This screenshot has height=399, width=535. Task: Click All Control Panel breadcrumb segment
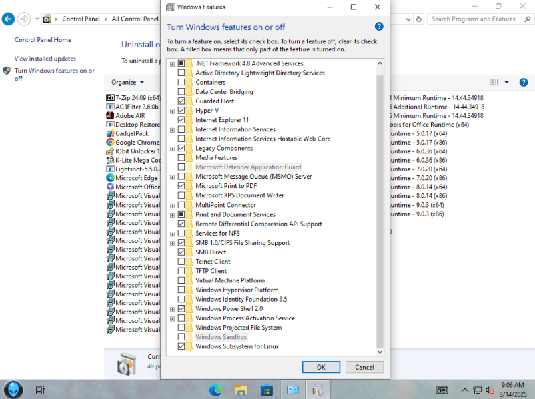tap(135, 19)
